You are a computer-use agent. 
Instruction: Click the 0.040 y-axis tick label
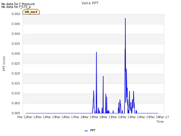click(x=16, y=34)
